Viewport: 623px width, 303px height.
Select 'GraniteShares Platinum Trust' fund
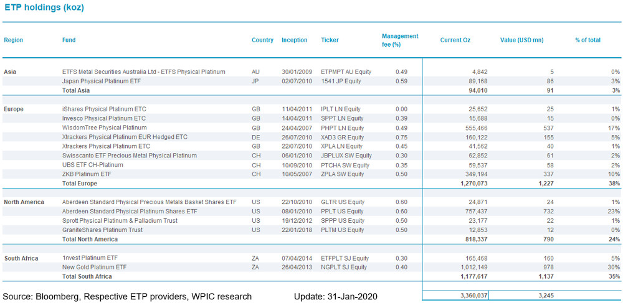[103, 230]
